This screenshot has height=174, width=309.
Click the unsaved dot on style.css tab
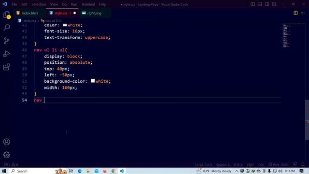coord(75,13)
